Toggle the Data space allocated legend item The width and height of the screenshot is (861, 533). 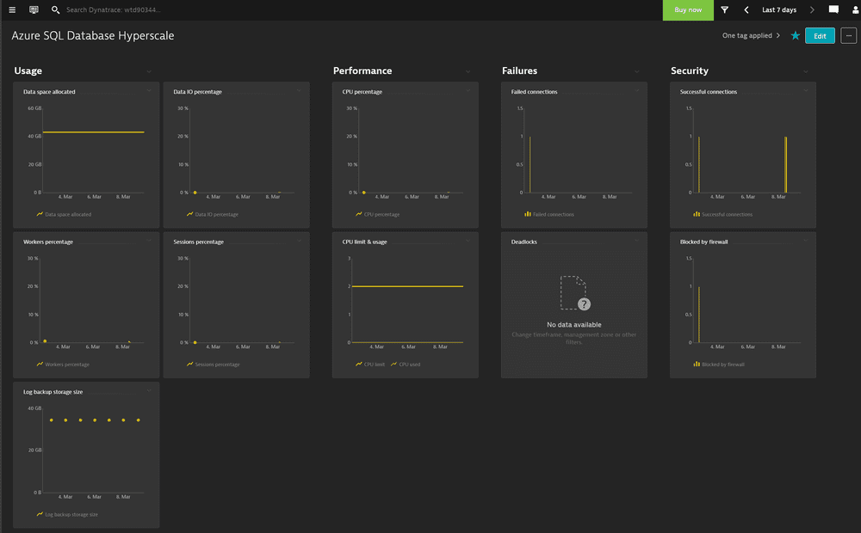(65, 214)
